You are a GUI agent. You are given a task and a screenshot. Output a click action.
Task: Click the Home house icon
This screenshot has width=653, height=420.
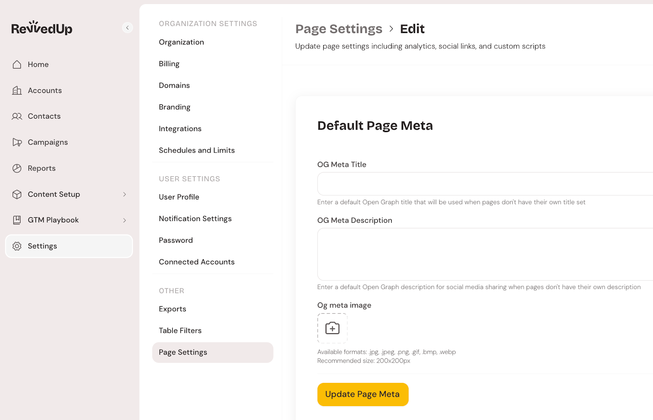tap(17, 64)
